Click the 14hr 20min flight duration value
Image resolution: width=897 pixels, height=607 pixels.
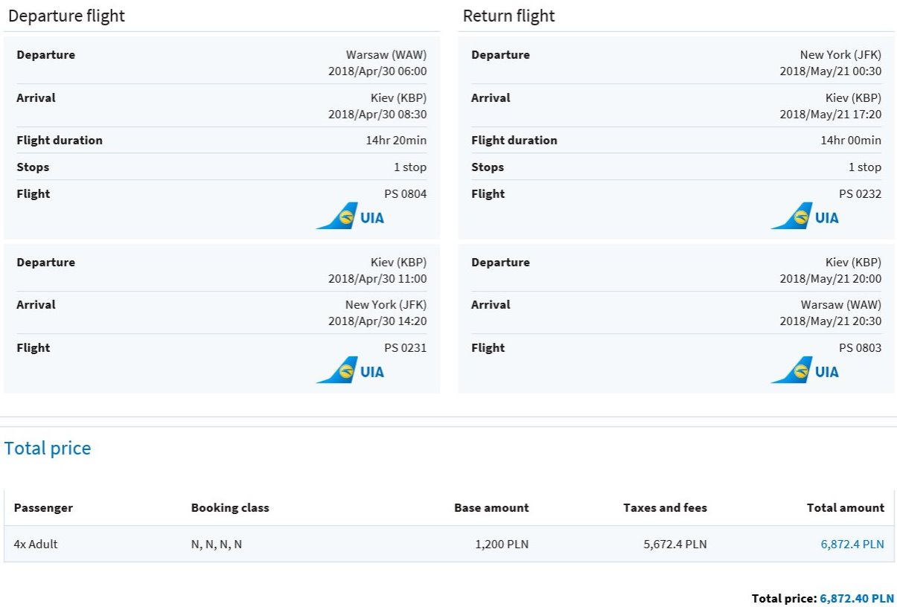tap(396, 140)
